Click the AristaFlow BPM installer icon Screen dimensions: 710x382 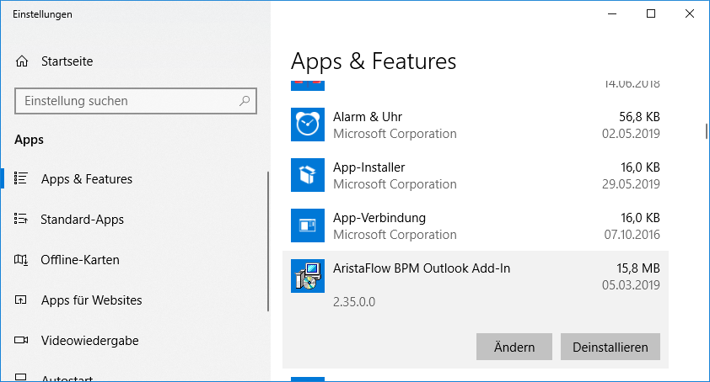(x=308, y=276)
